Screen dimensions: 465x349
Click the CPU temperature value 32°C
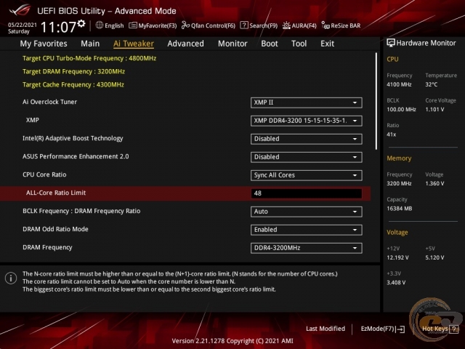tap(431, 84)
